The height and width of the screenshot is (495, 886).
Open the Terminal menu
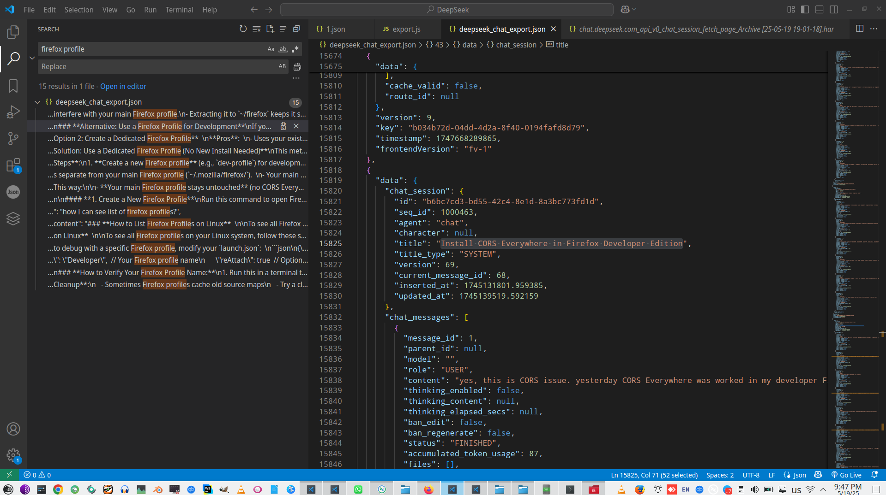(x=179, y=10)
